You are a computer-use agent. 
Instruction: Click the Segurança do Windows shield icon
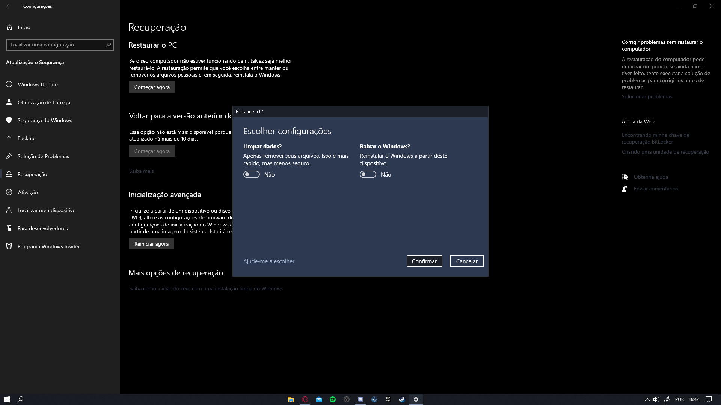pyautogui.click(x=9, y=120)
